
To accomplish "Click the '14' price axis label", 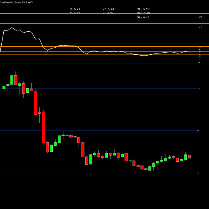I will click(199, 89).
